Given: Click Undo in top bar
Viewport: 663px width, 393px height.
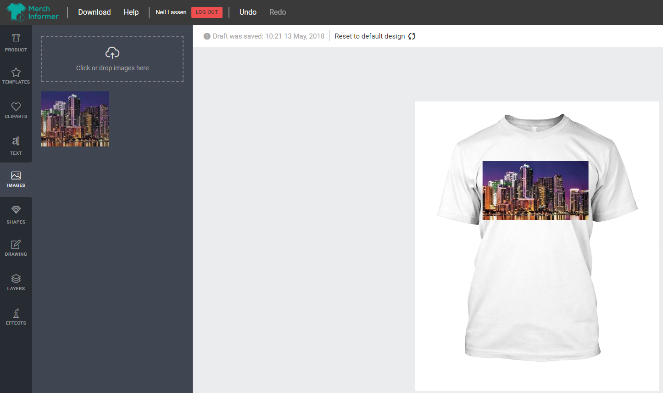Looking at the screenshot, I should (248, 12).
